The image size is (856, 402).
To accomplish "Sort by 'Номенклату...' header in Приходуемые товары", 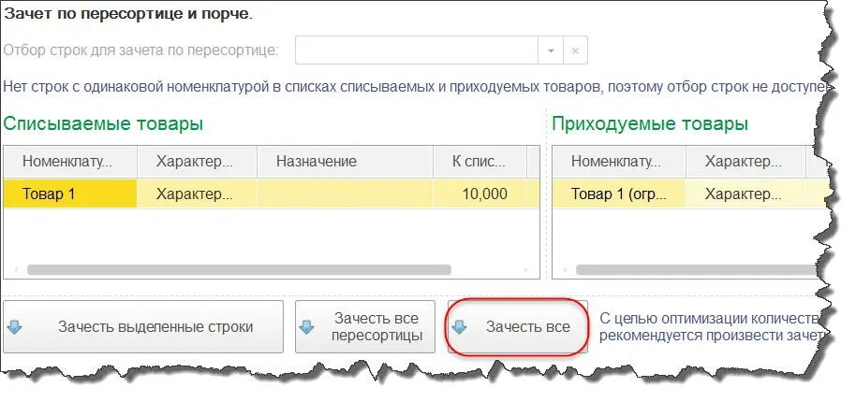I will [619, 161].
